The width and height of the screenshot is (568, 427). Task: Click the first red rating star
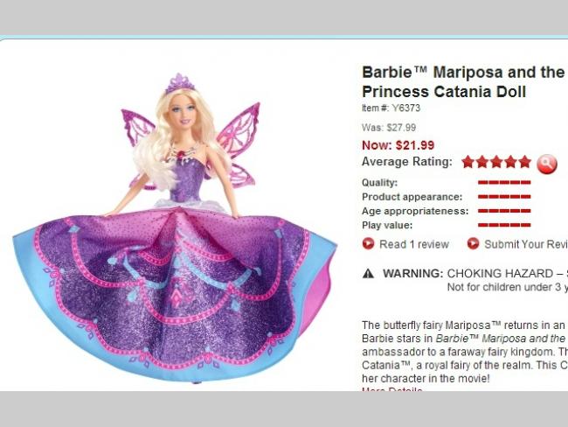point(468,162)
